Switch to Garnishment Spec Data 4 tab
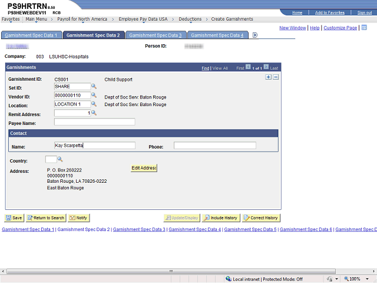Viewport: 377px width, 283px height. [x=217, y=35]
